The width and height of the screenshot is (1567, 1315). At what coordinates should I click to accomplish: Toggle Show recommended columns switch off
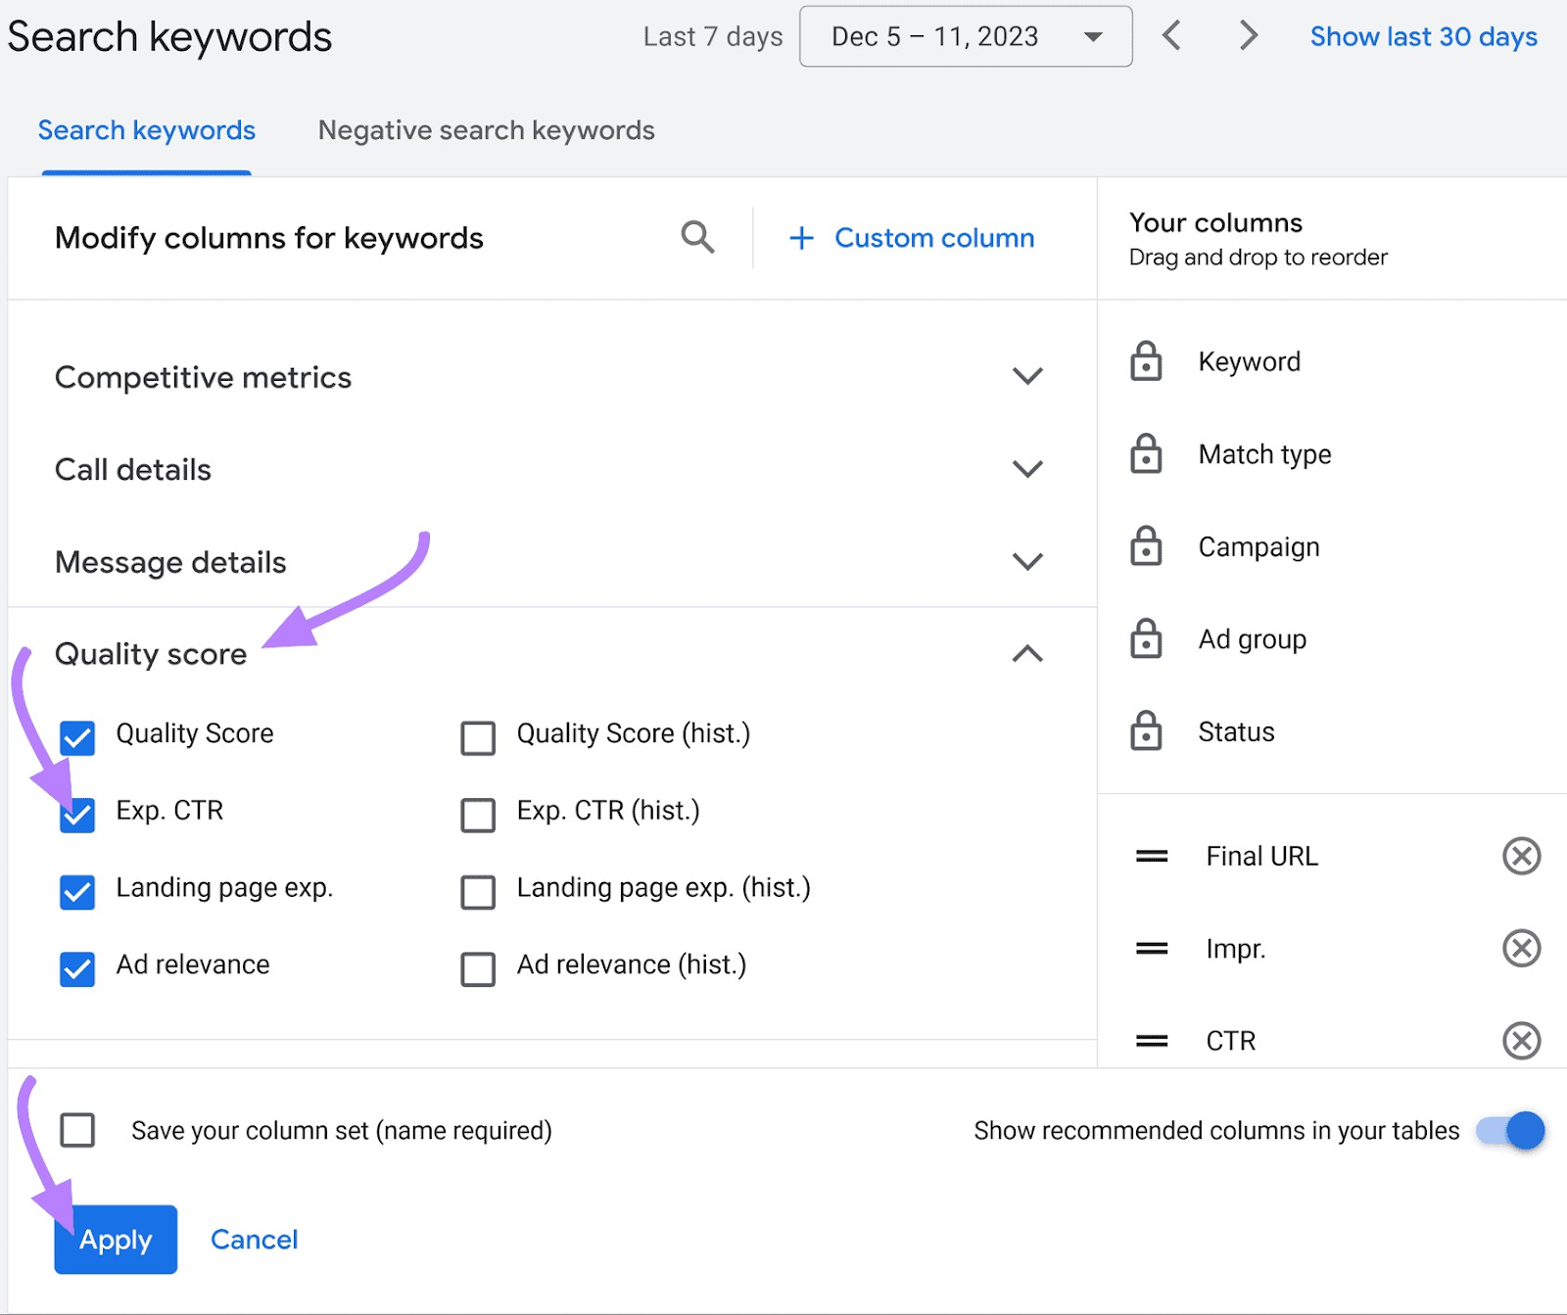click(1511, 1131)
